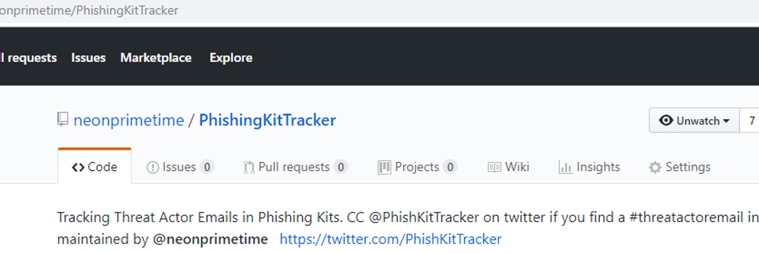Select Issues in the header navigation bar
The height and width of the screenshot is (253, 759).
(x=89, y=58)
